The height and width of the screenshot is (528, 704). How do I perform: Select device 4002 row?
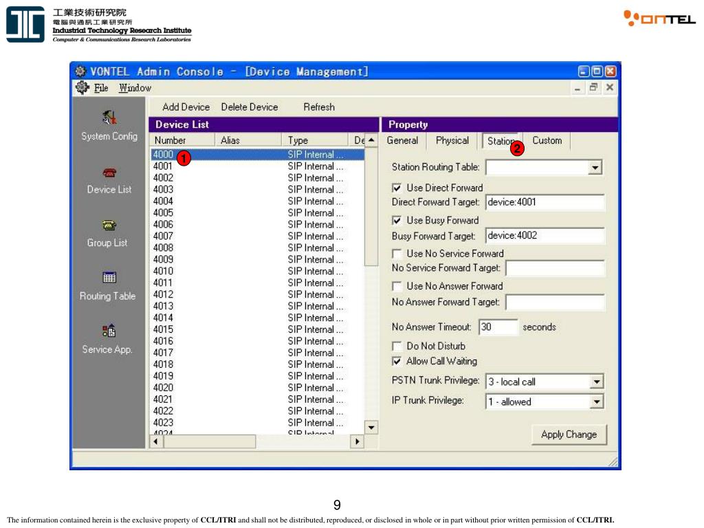click(x=257, y=178)
